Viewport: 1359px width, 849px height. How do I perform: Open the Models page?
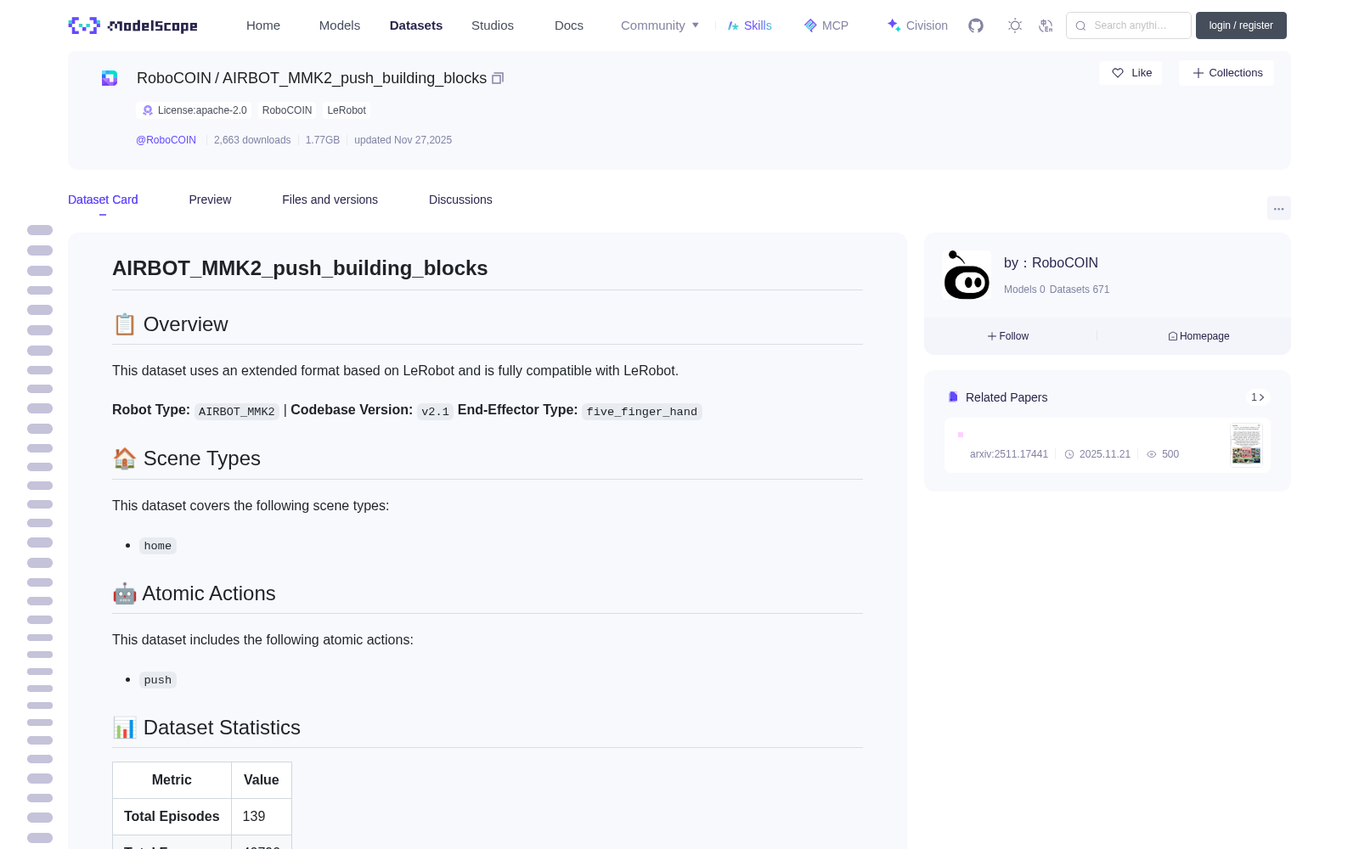[340, 25]
